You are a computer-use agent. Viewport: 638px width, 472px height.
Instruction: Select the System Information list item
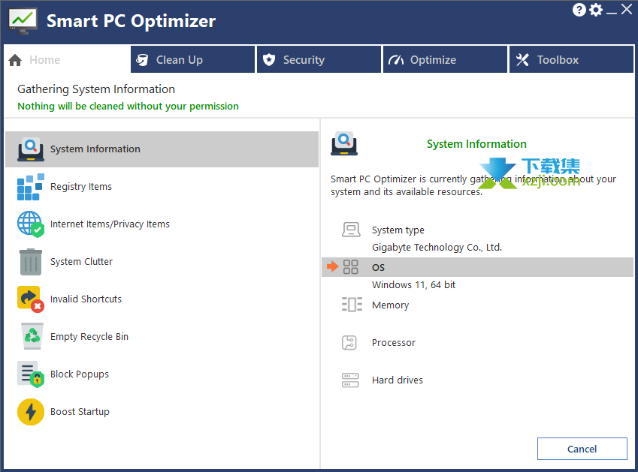(x=162, y=149)
